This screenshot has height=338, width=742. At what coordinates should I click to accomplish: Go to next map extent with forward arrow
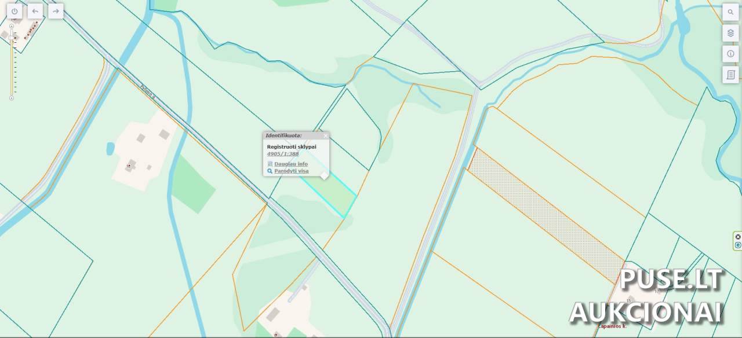coord(56,11)
